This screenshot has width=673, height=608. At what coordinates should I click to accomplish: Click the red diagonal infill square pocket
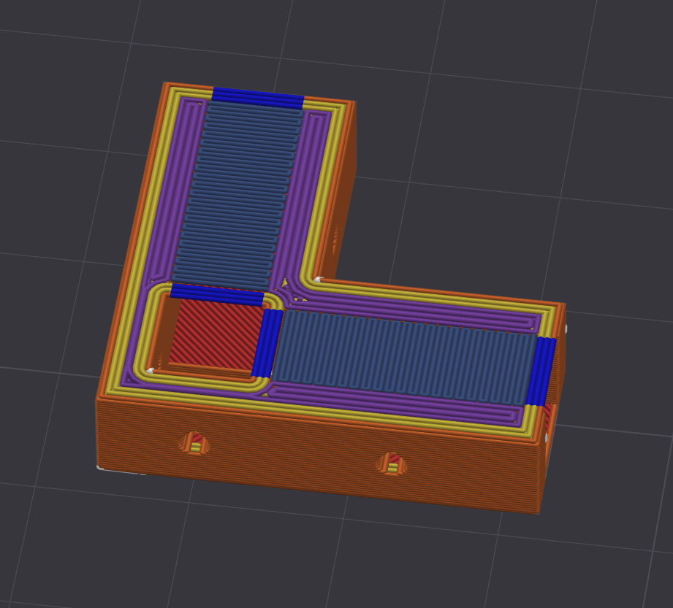tap(217, 334)
